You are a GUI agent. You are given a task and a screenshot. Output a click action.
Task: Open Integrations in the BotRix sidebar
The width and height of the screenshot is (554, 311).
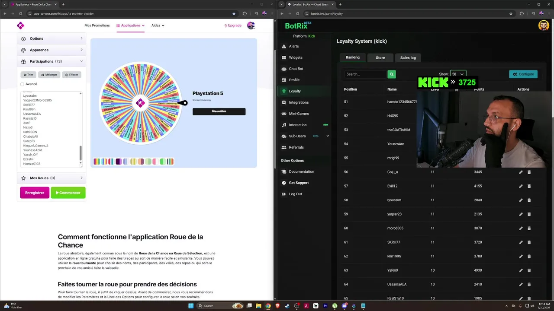coord(299,102)
